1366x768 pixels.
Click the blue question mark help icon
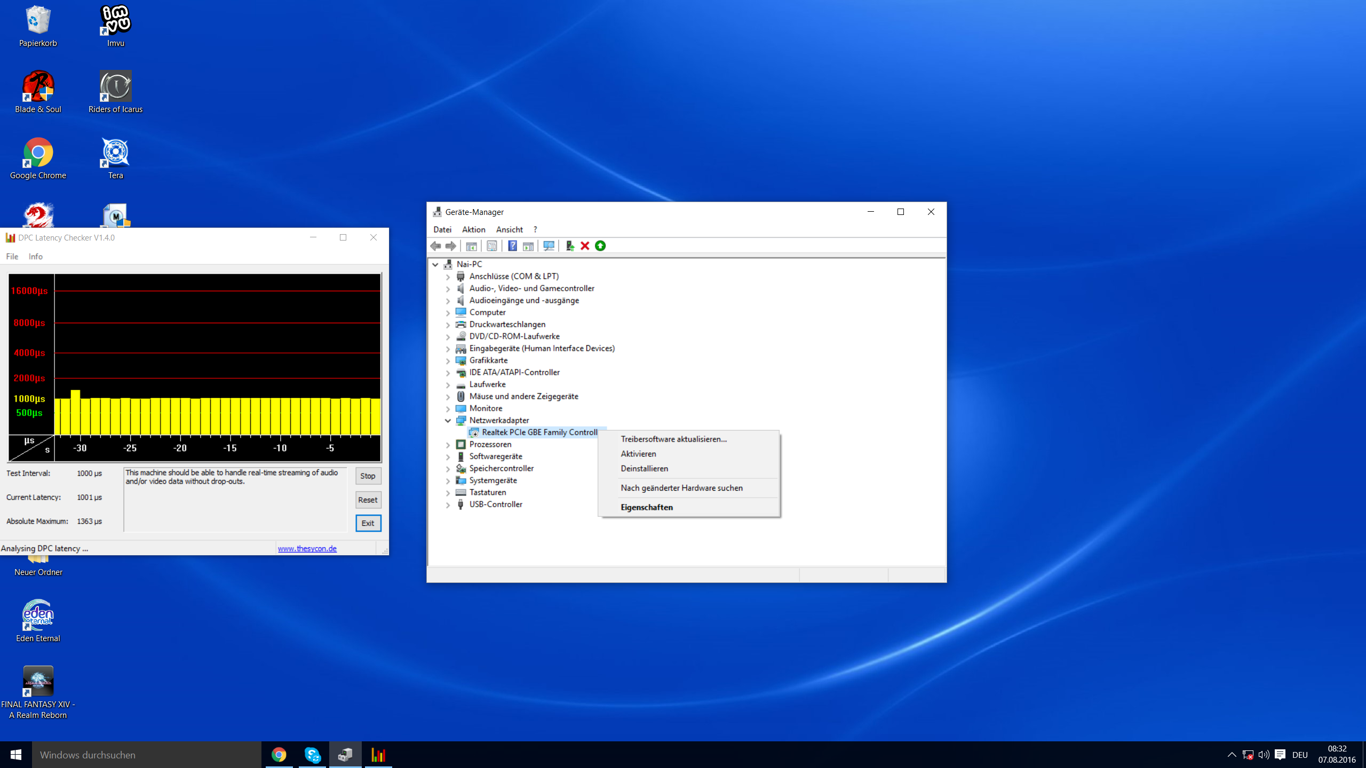(x=512, y=246)
